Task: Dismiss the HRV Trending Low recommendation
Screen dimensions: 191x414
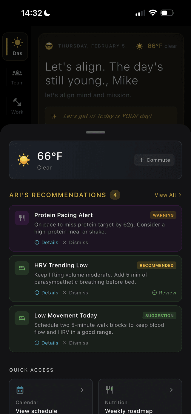Action: 75,293
